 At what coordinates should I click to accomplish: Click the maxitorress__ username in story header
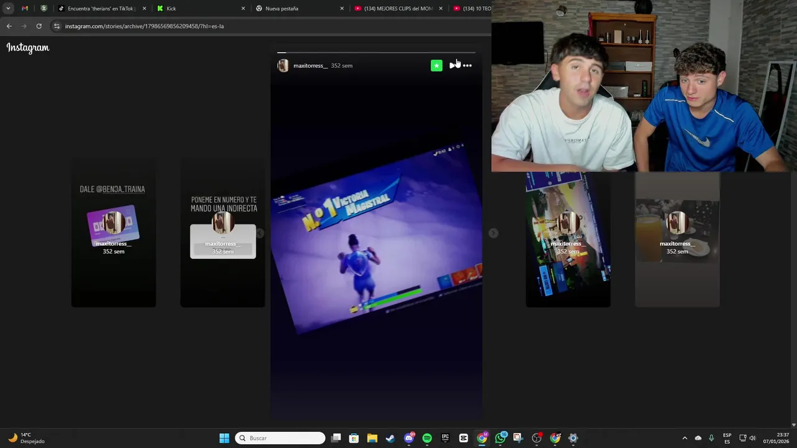tap(310, 66)
